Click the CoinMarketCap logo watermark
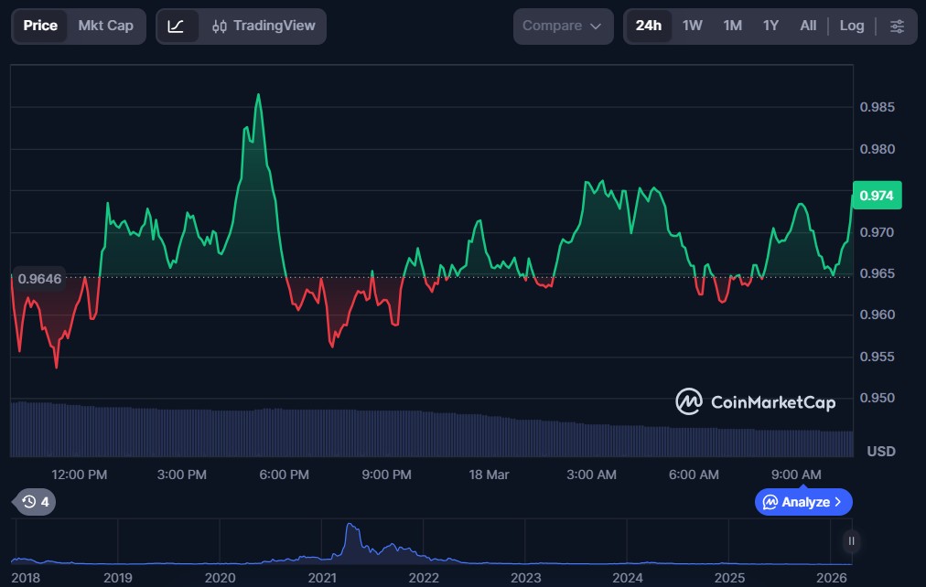 [x=755, y=401]
